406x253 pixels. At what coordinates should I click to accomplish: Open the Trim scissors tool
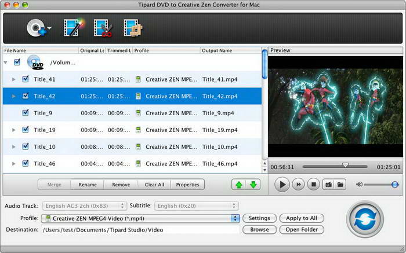click(103, 28)
